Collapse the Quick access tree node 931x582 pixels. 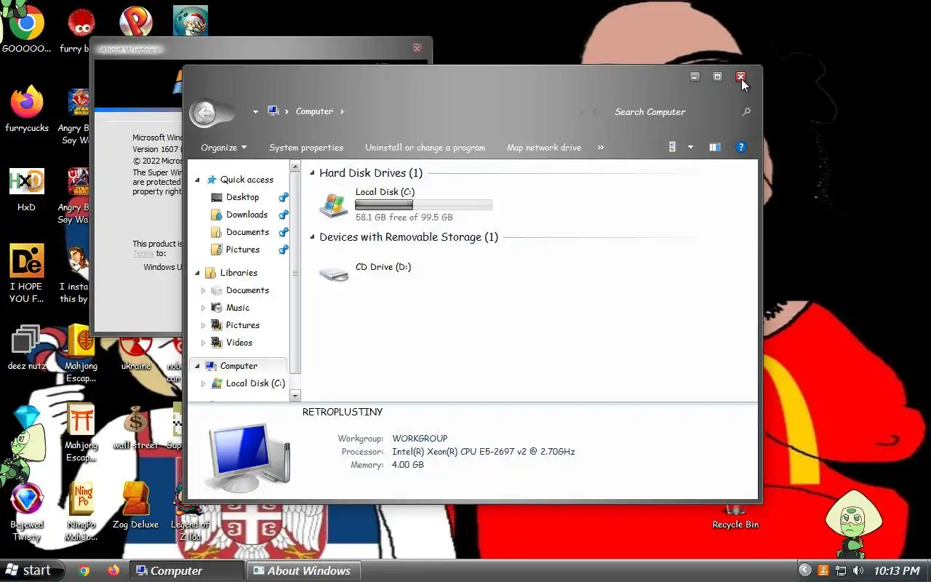point(197,180)
